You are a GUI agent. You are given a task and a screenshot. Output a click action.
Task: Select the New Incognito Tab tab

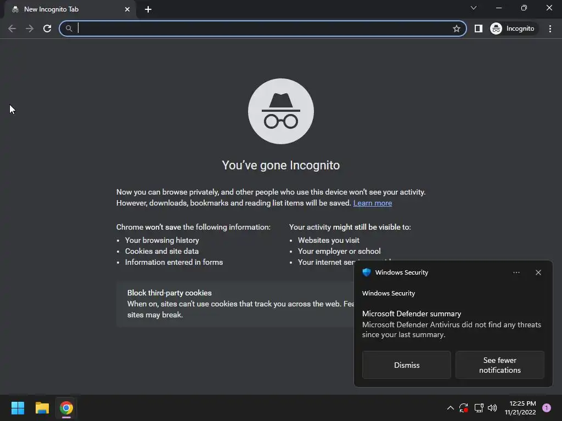[x=70, y=9]
